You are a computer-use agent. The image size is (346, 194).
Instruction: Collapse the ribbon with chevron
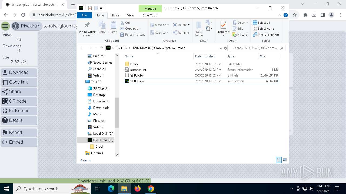[x=280, y=15]
